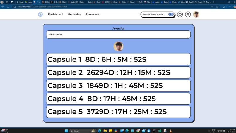Image resolution: width=236 pixels, height=133 pixels.
Task: Click the user avatar in navbar
Action: [x=196, y=14]
